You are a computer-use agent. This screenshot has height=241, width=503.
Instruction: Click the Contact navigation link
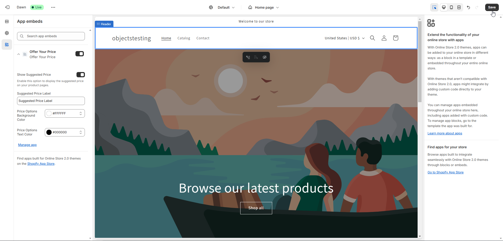pyautogui.click(x=203, y=38)
